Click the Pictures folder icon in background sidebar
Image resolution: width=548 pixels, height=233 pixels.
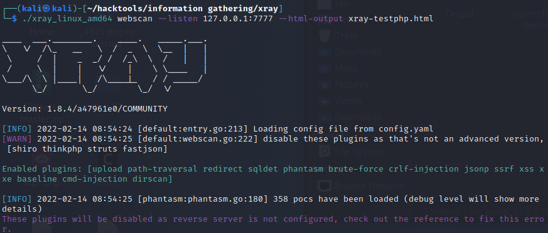coord(325,85)
